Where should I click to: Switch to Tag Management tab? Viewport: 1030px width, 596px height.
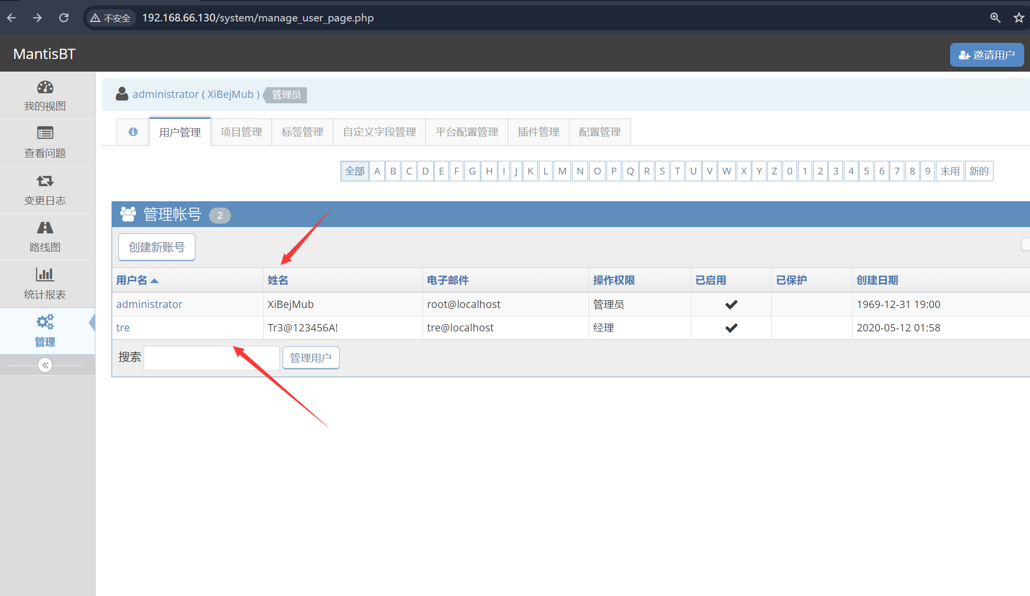(x=303, y=132)
